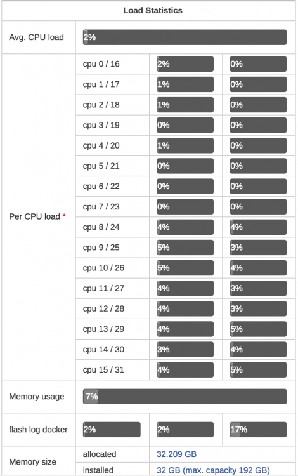Screen dimensions: 298x476
Task: Click the flash log docker label
Action: click(x=38, y=430)
